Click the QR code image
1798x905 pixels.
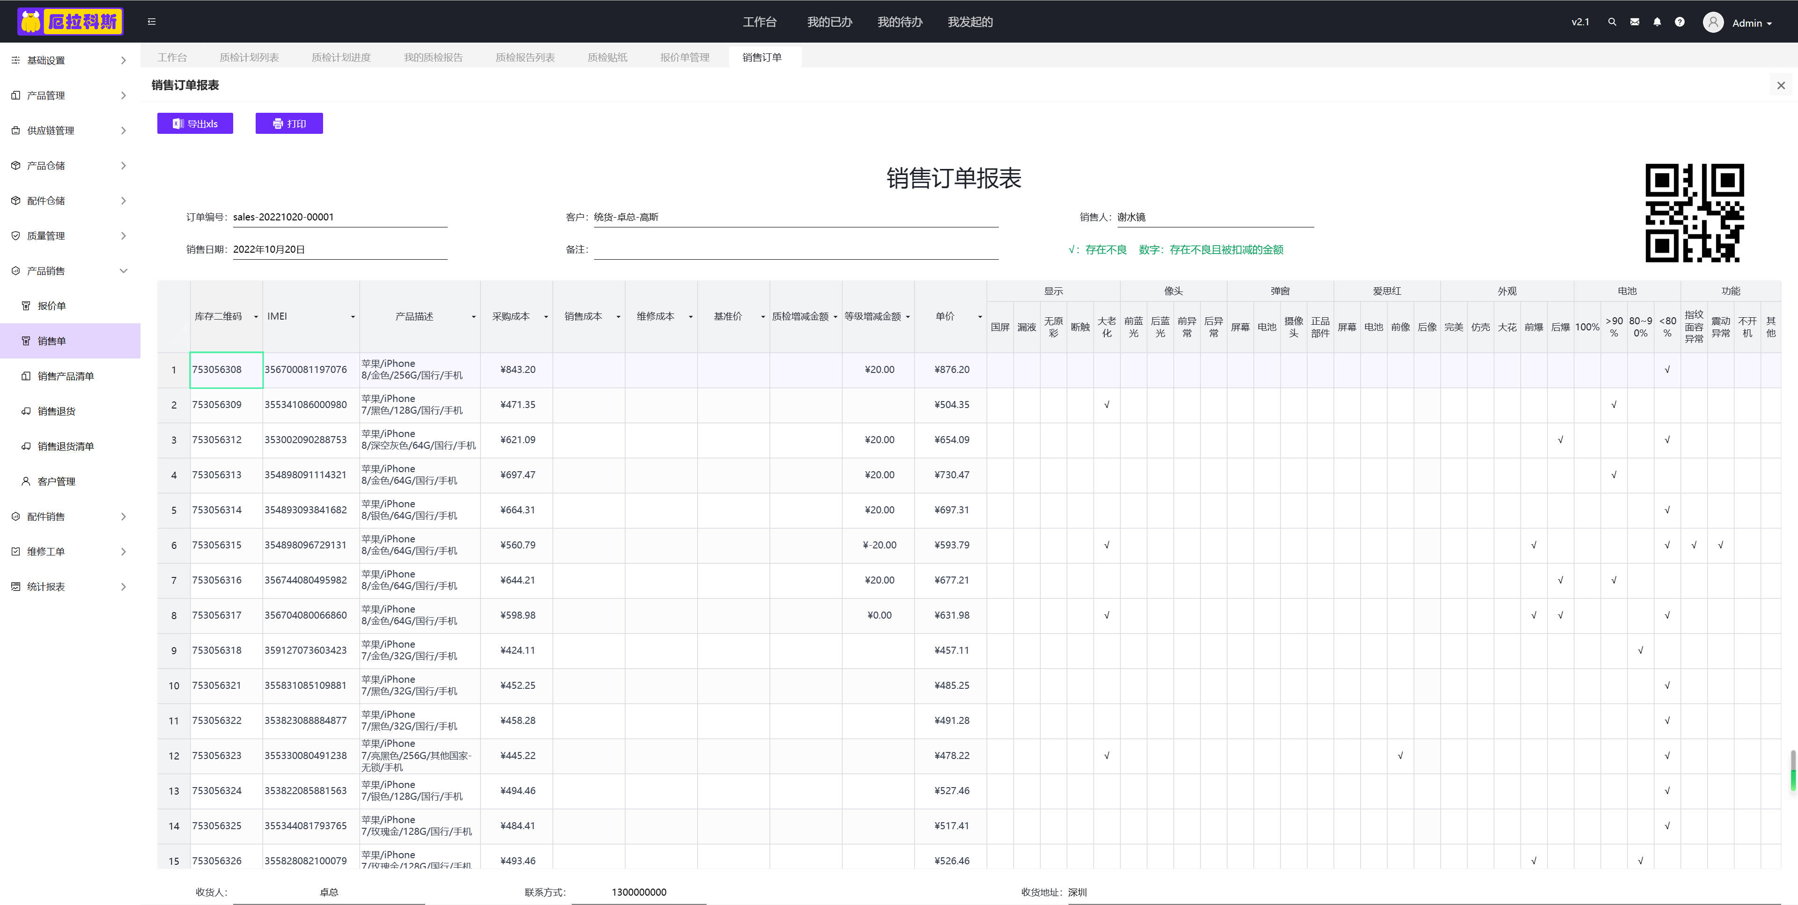click(1694, 213)
